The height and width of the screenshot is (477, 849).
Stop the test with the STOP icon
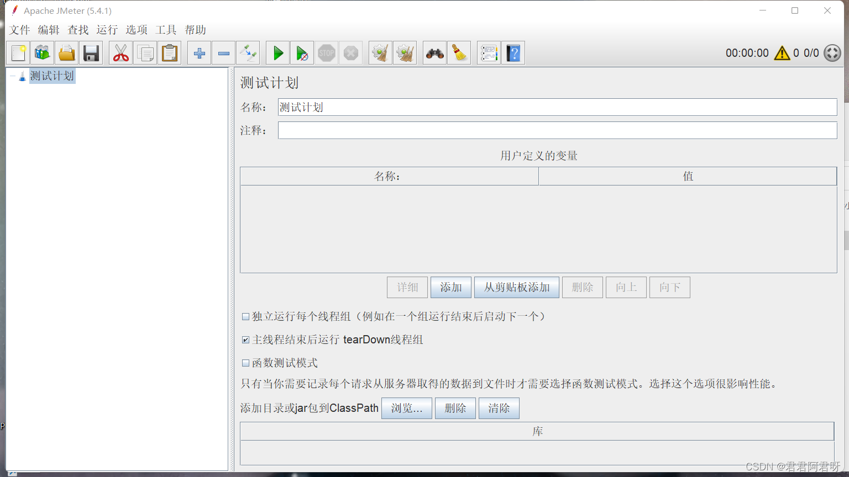pos(326,53)
